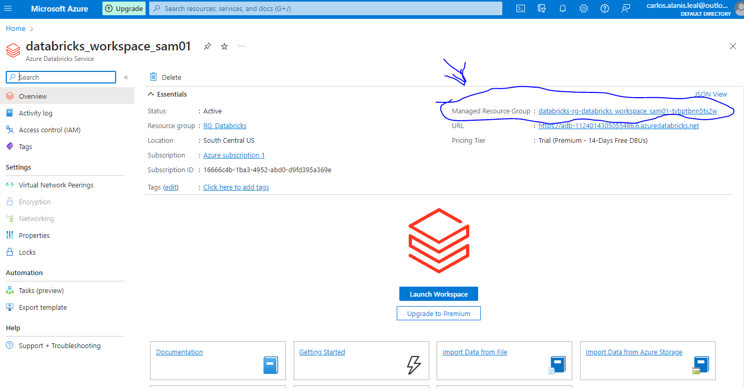Click the Import Data from File icon
744x388 pixels.
click(x=557, y=365)
